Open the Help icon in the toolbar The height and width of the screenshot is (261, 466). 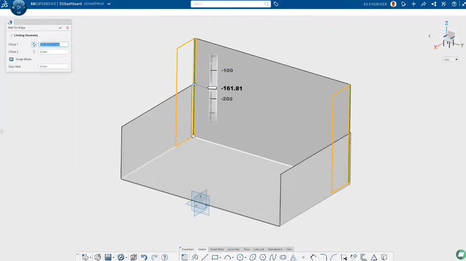click(164, 257)
